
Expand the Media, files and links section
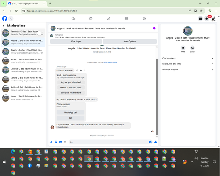click(187, 64)
